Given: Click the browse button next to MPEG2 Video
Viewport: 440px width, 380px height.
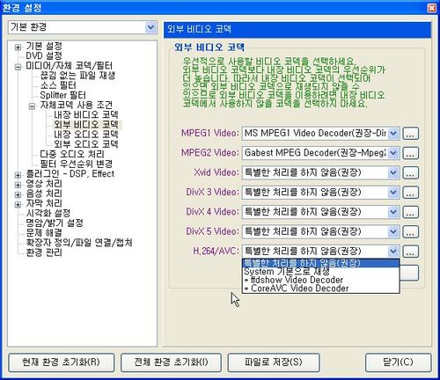Looking at the screenshot, I should (x=410, y=153).
